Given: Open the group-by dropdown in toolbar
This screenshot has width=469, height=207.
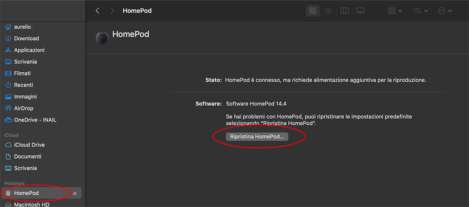Looking at the screenshot, I should click(395, 10).
